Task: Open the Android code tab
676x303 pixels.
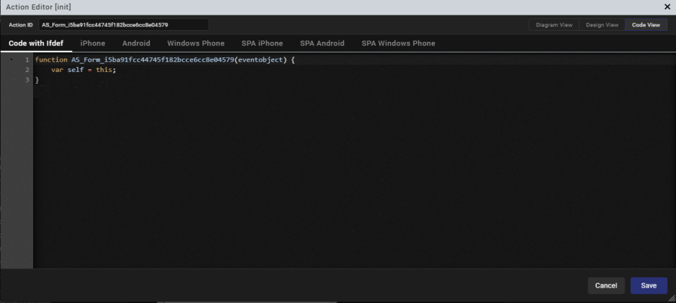Action: (136, 43)
